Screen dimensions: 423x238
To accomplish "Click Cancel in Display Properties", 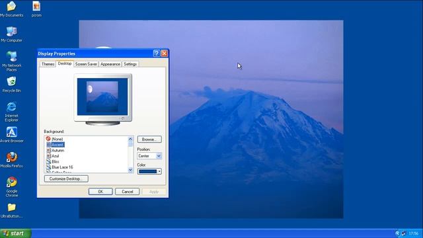I will point(128,191).
